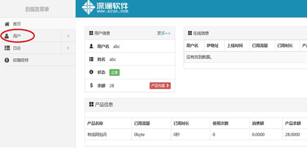Click the 产品名称 column header
307x155 pixels.
95,123
